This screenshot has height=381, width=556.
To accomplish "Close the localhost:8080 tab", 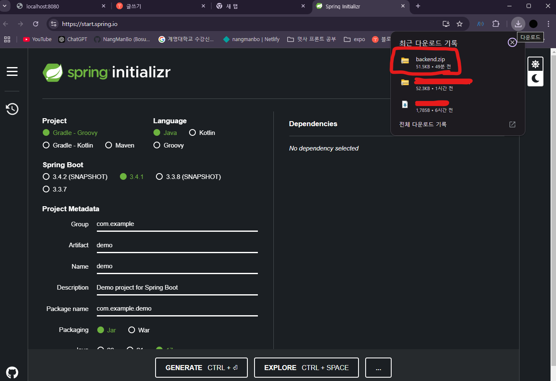I will point(104,6).
